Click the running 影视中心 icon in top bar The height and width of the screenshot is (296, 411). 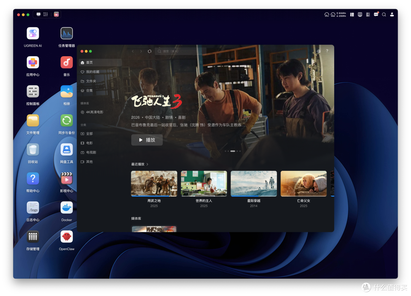[56, 14]
